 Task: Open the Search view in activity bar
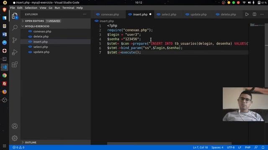(15, 27)
